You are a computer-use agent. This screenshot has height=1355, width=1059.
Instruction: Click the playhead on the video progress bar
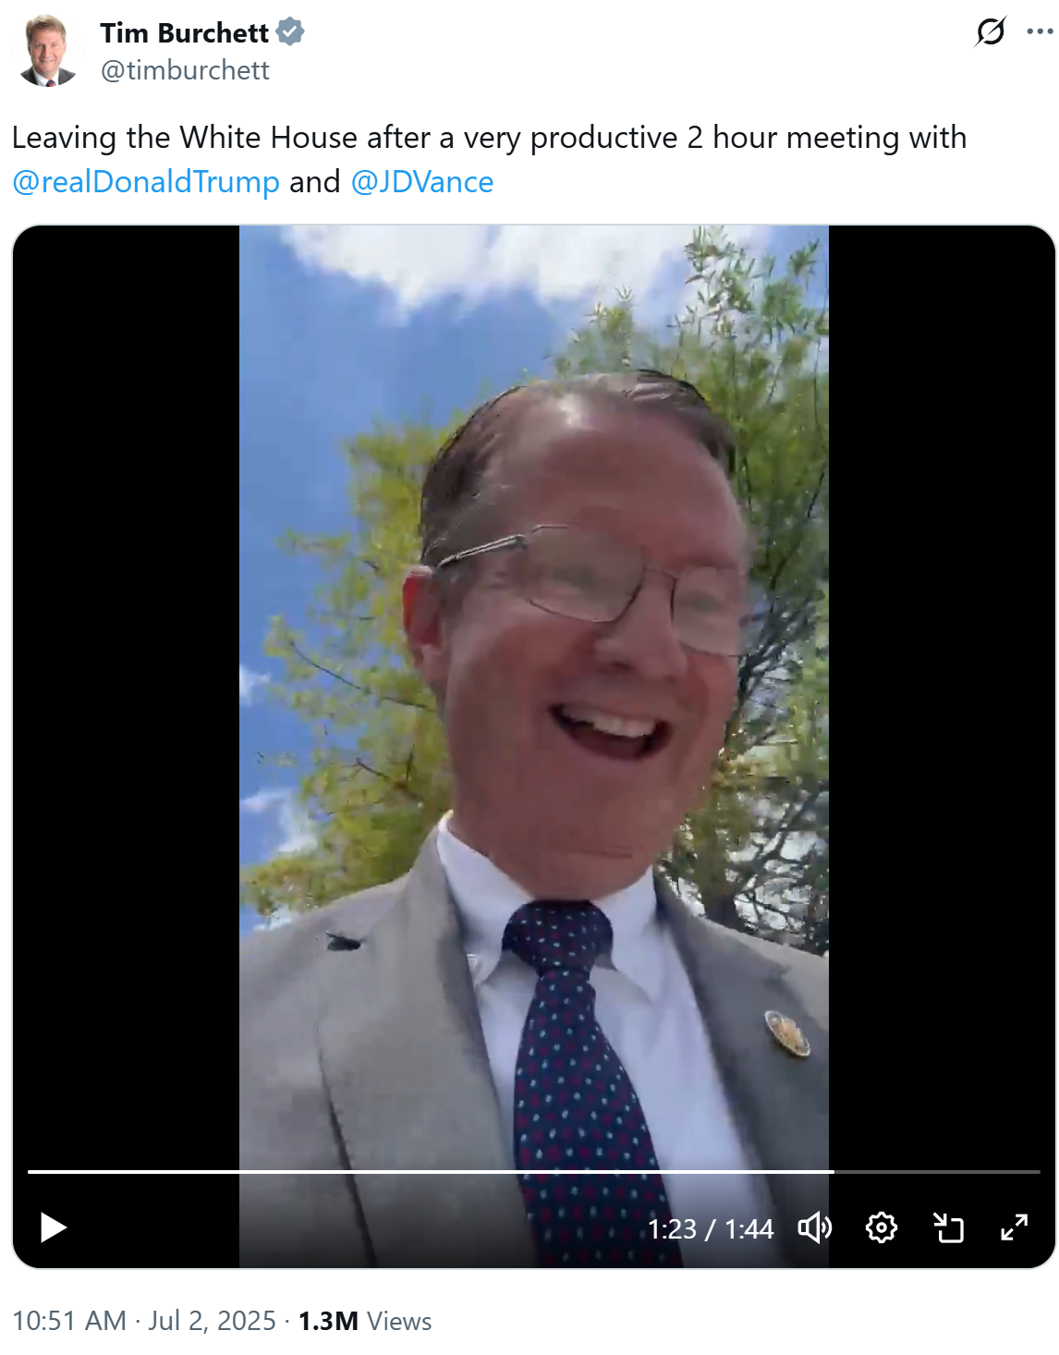coord(833,1171)
